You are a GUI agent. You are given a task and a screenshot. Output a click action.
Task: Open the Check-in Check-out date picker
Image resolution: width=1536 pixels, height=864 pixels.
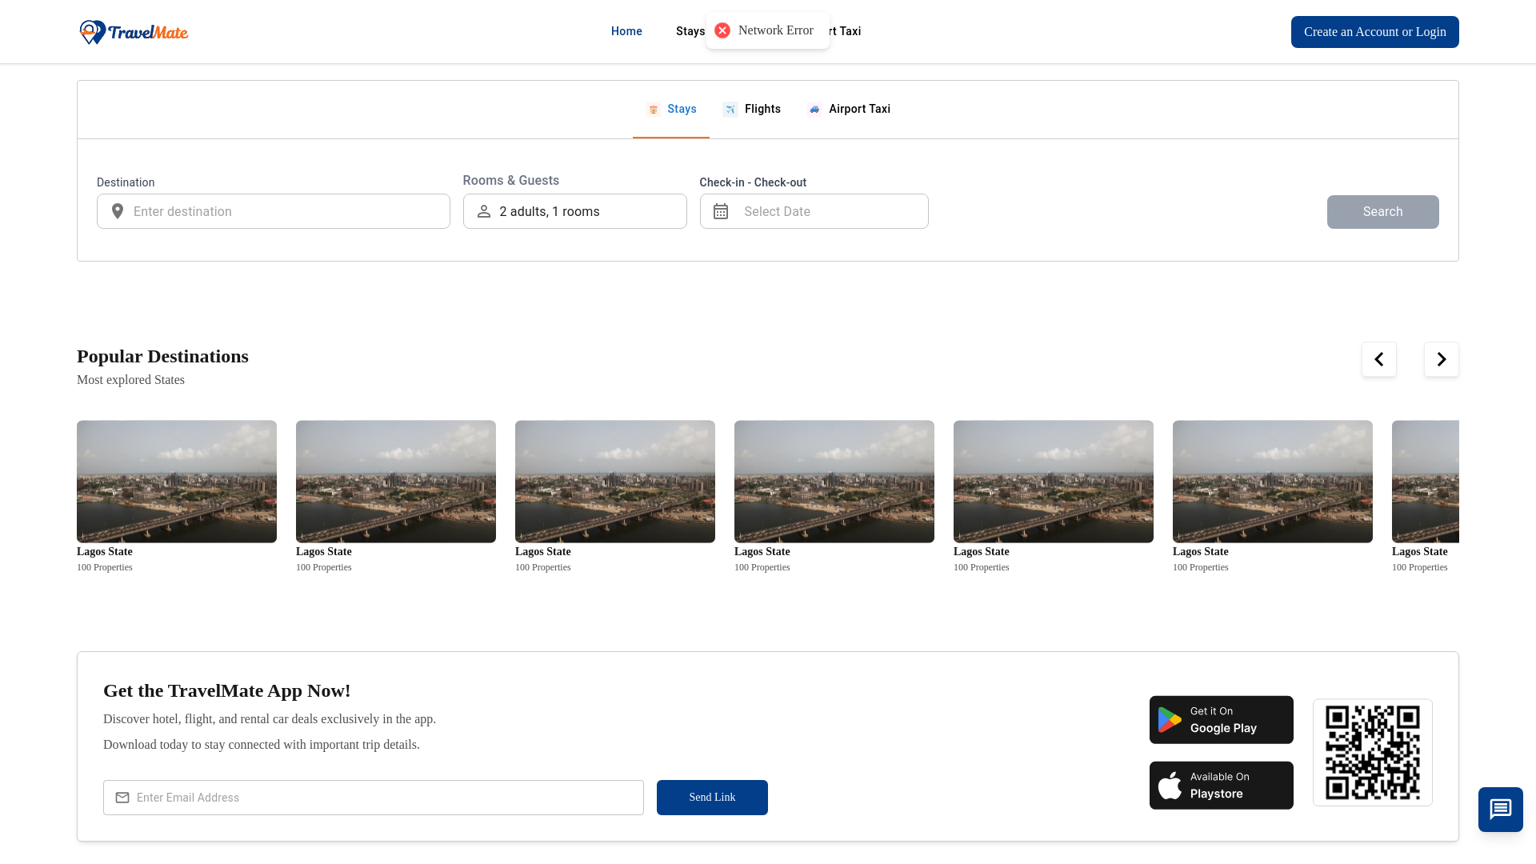814,211
